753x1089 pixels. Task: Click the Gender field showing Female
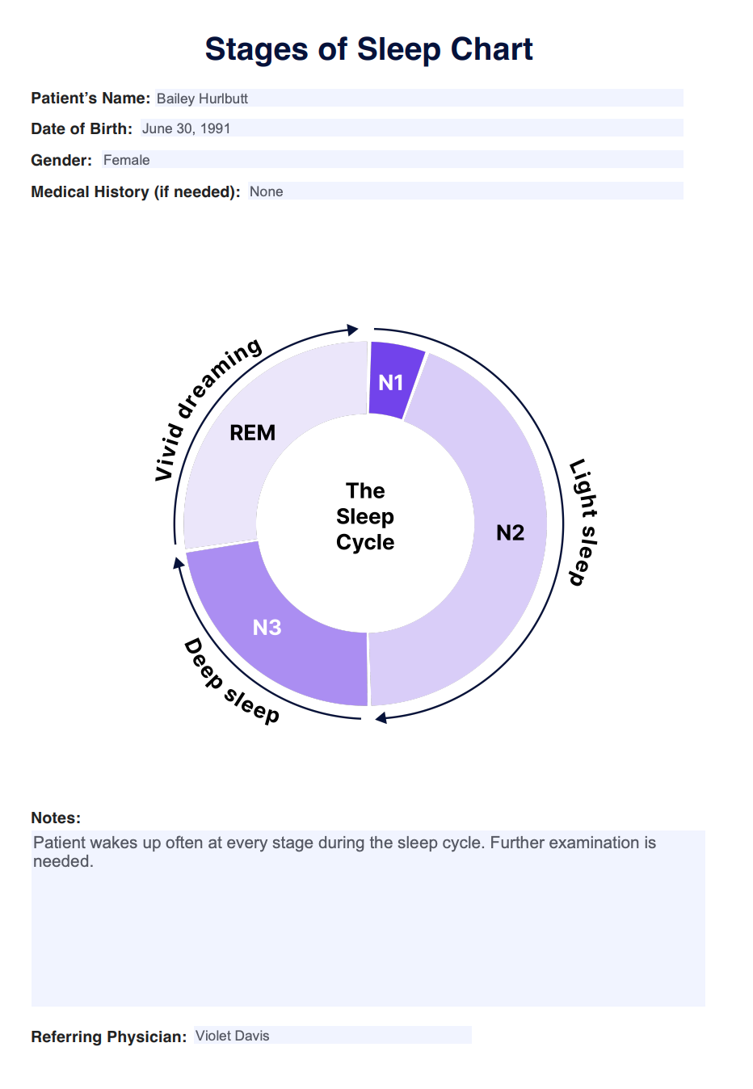[x=391, y=160]
